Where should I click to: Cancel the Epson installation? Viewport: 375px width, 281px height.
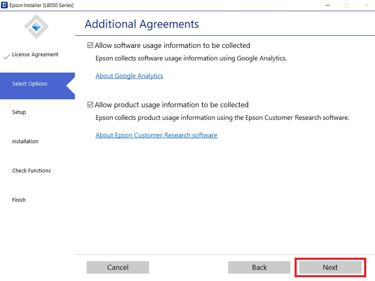tap(117, 267)
